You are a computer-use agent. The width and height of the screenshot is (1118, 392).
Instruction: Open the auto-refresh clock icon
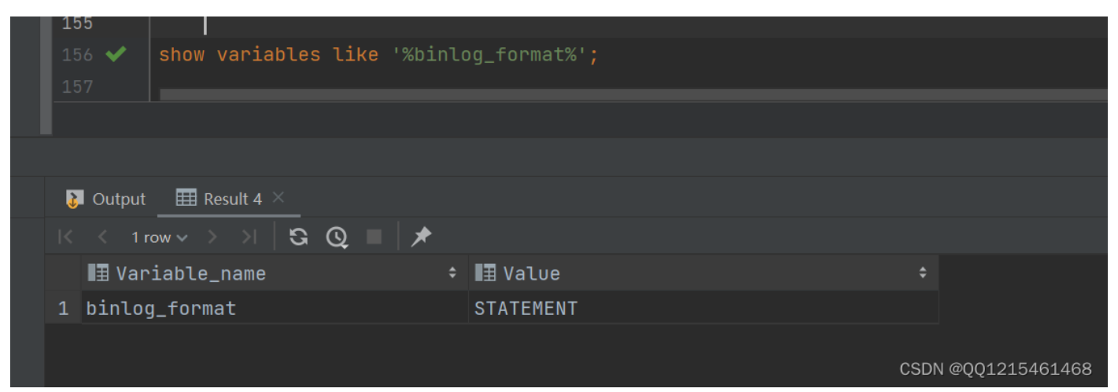point(337,236)
